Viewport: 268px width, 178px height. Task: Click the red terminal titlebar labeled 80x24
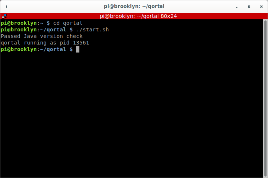click(x=134, y=16)
